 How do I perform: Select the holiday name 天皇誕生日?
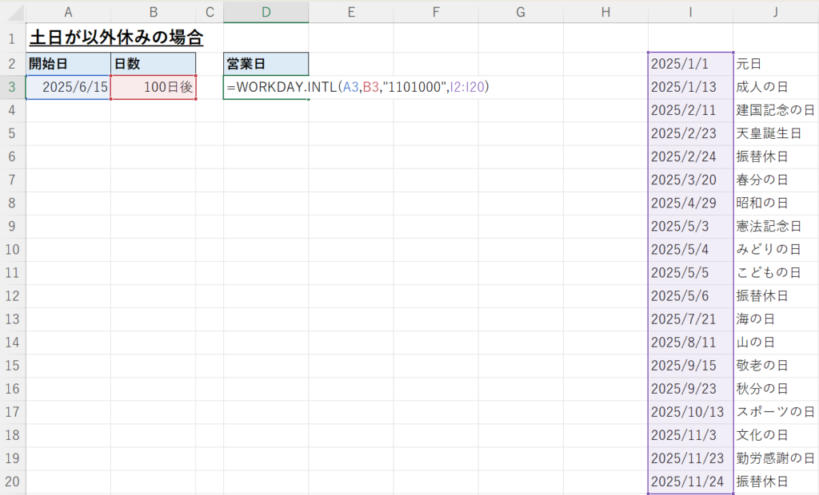pyautogui.click(x=769, y=133)
